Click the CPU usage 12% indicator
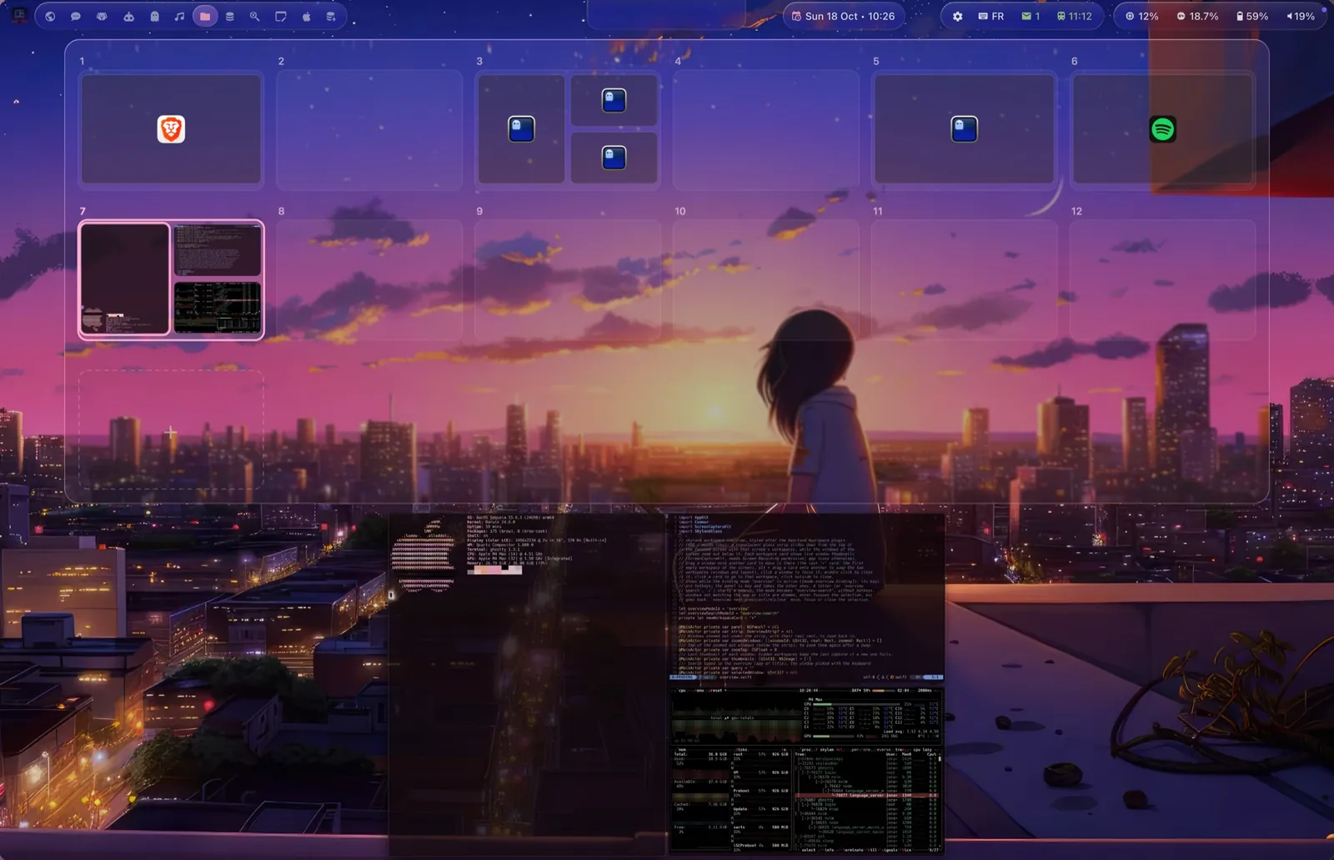Image resolution: width=1334 pixels, height=860 pixels. pos(1141,16)
